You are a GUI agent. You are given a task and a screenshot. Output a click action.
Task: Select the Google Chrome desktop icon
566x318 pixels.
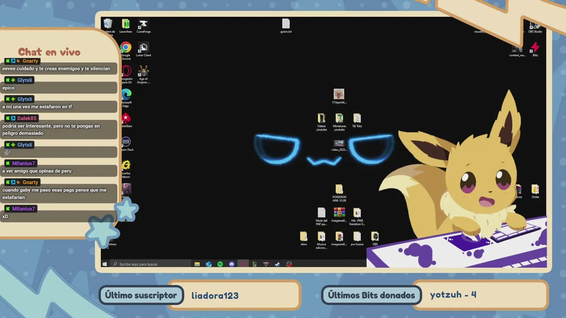pos(126,50)
